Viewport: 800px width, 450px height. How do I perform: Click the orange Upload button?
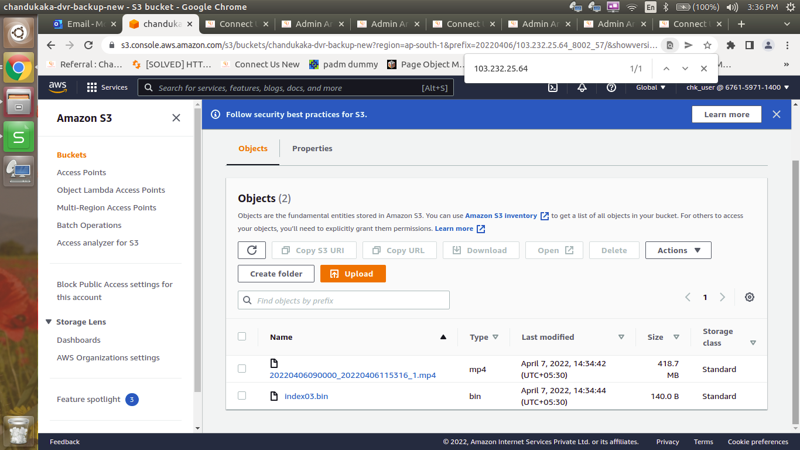tap(353, 274)
